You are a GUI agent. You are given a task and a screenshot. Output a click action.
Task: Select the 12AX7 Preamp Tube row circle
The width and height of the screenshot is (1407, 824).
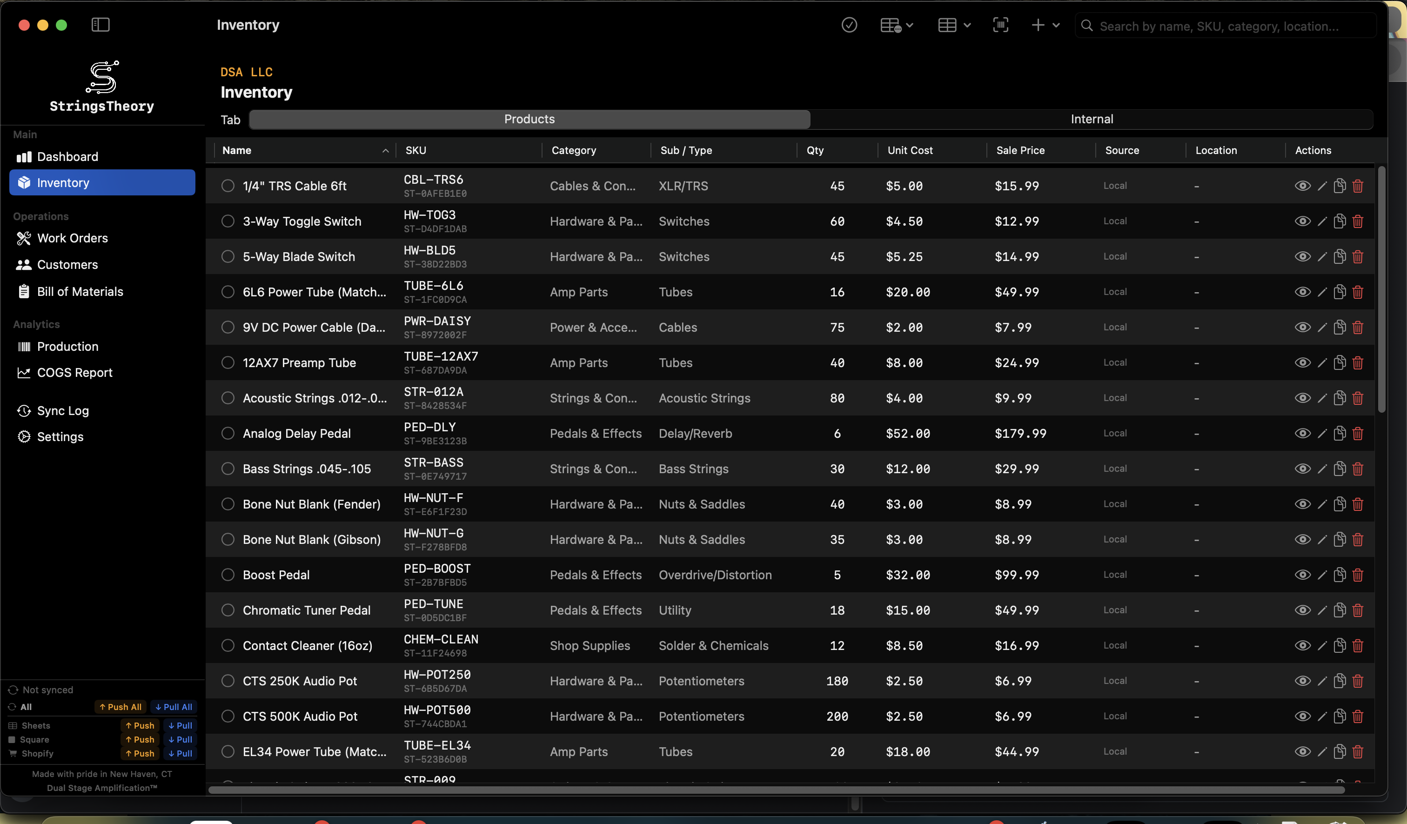point(228,362)
